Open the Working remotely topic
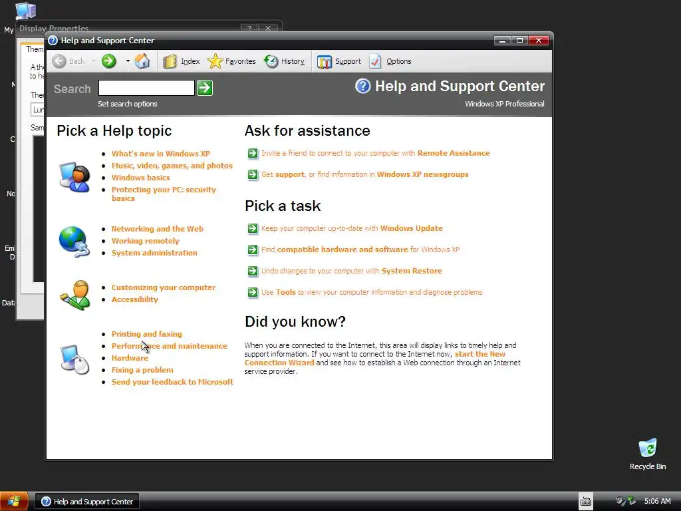Image resolution: width=681 pixels, height=511 pixels. click(146, 241)
